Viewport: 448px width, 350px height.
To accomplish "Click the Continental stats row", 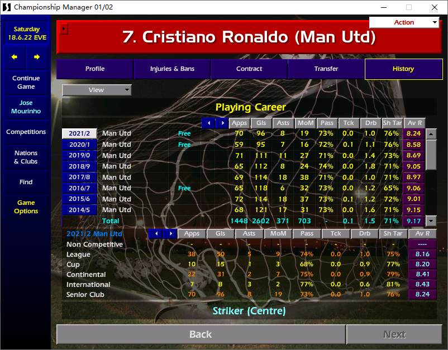I will [249, 274].
